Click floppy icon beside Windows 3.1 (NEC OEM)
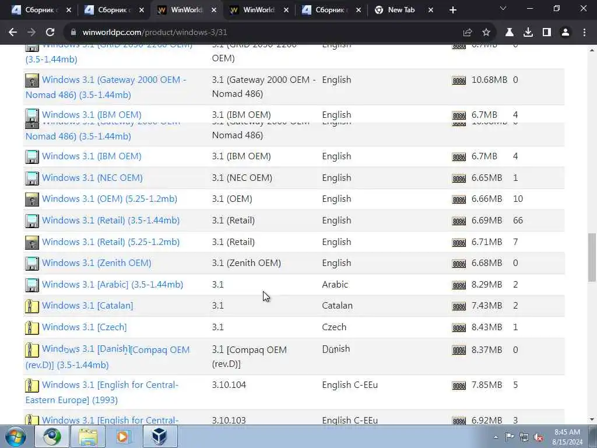 (32, 178)
